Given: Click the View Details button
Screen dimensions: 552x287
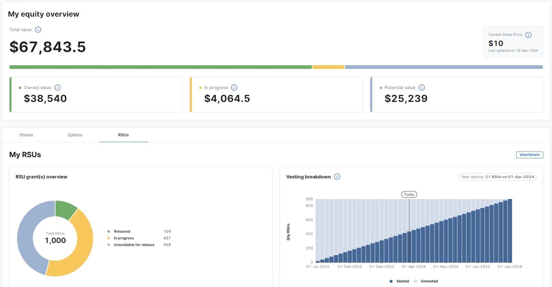Looking at the screenshot, I should point(529,155).
